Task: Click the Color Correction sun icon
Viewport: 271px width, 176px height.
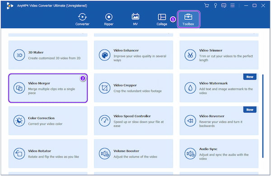Action: [x=19, y=121]
